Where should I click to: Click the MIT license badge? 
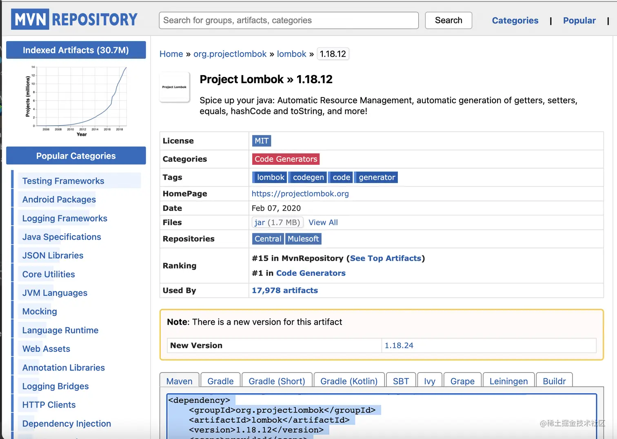pos(262,141)
